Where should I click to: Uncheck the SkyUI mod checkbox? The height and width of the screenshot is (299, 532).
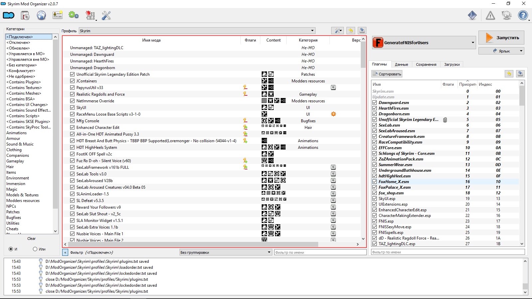pos(72,107)
